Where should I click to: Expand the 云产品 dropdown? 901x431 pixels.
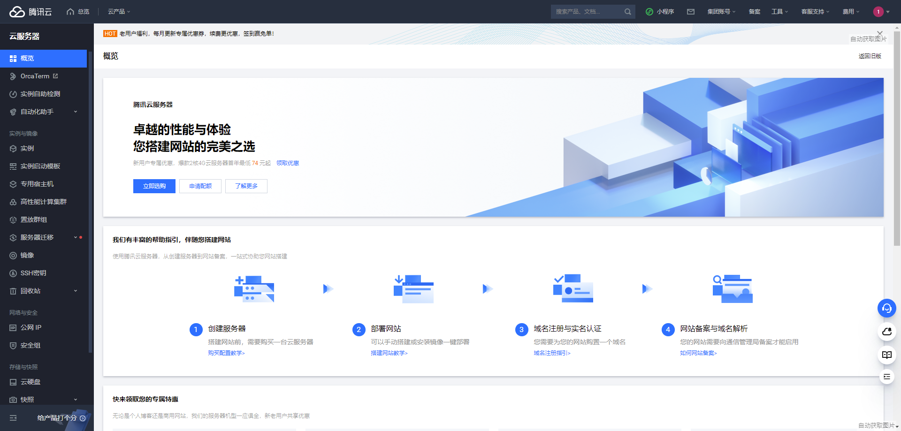coord(119,12)
